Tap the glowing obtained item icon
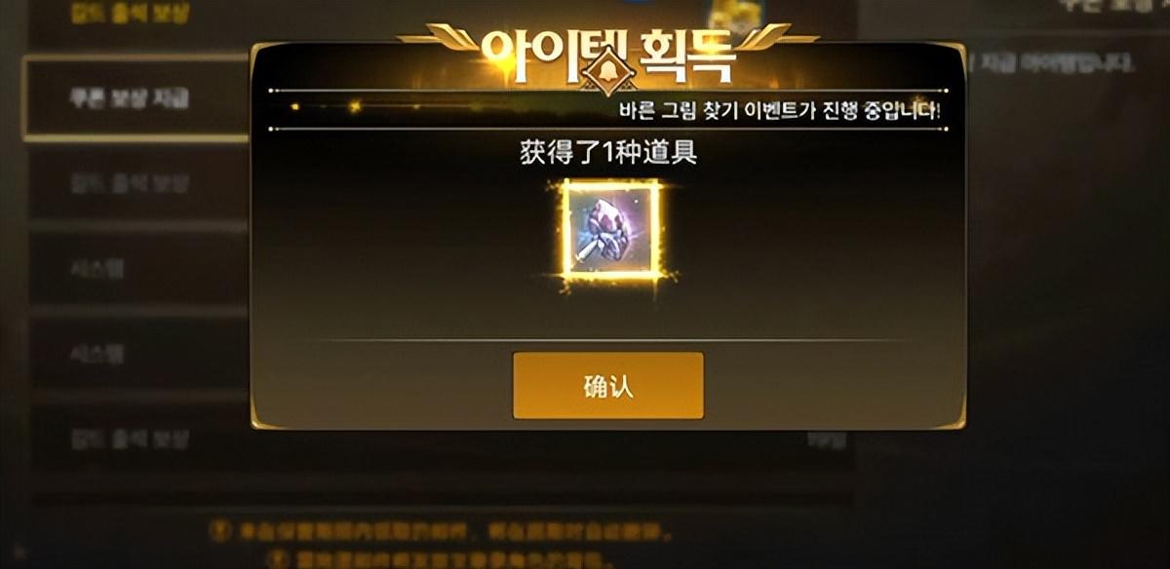1170x569 pixels. coord(611,230)
